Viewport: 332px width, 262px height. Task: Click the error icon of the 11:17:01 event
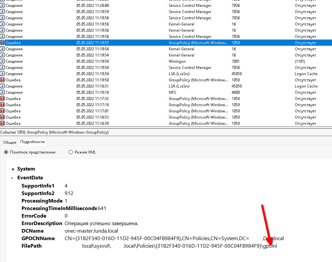click(x=2, y=111)
